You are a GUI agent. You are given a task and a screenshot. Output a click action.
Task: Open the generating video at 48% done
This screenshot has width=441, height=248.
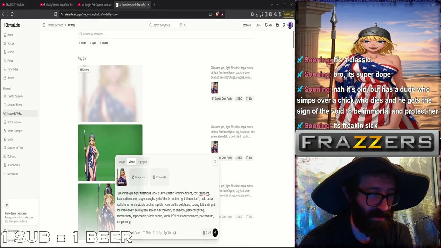point(110,94)
